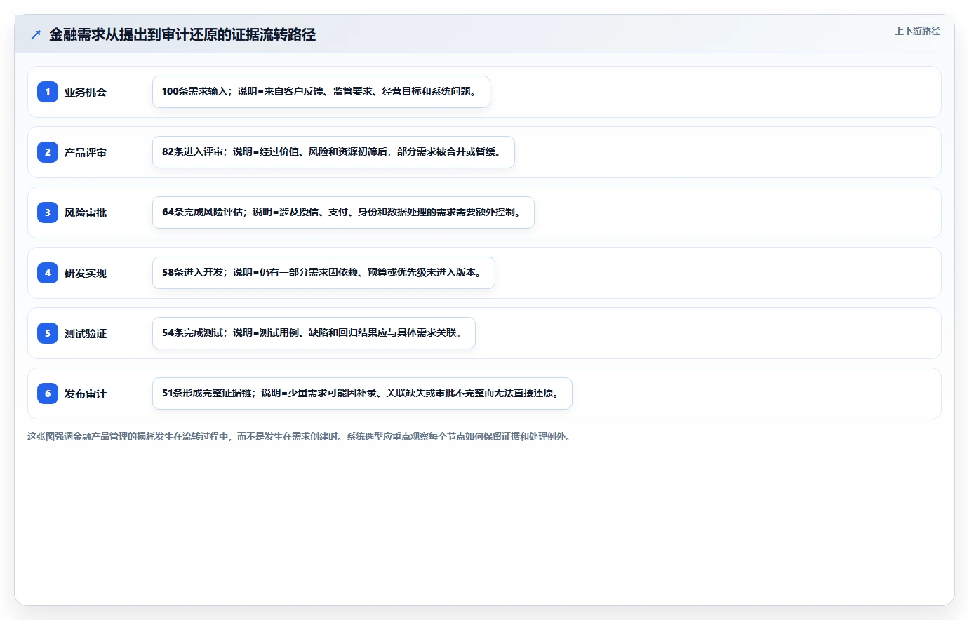Click the box reading 51条形成完整证据链
The height and width of the screenshot is (620, 969).
(x=362, y=393)
